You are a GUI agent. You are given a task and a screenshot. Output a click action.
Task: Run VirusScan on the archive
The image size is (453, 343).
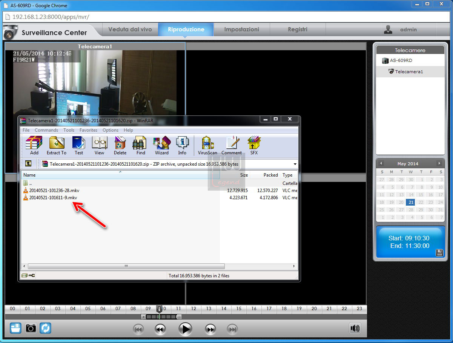pos(208,146)
